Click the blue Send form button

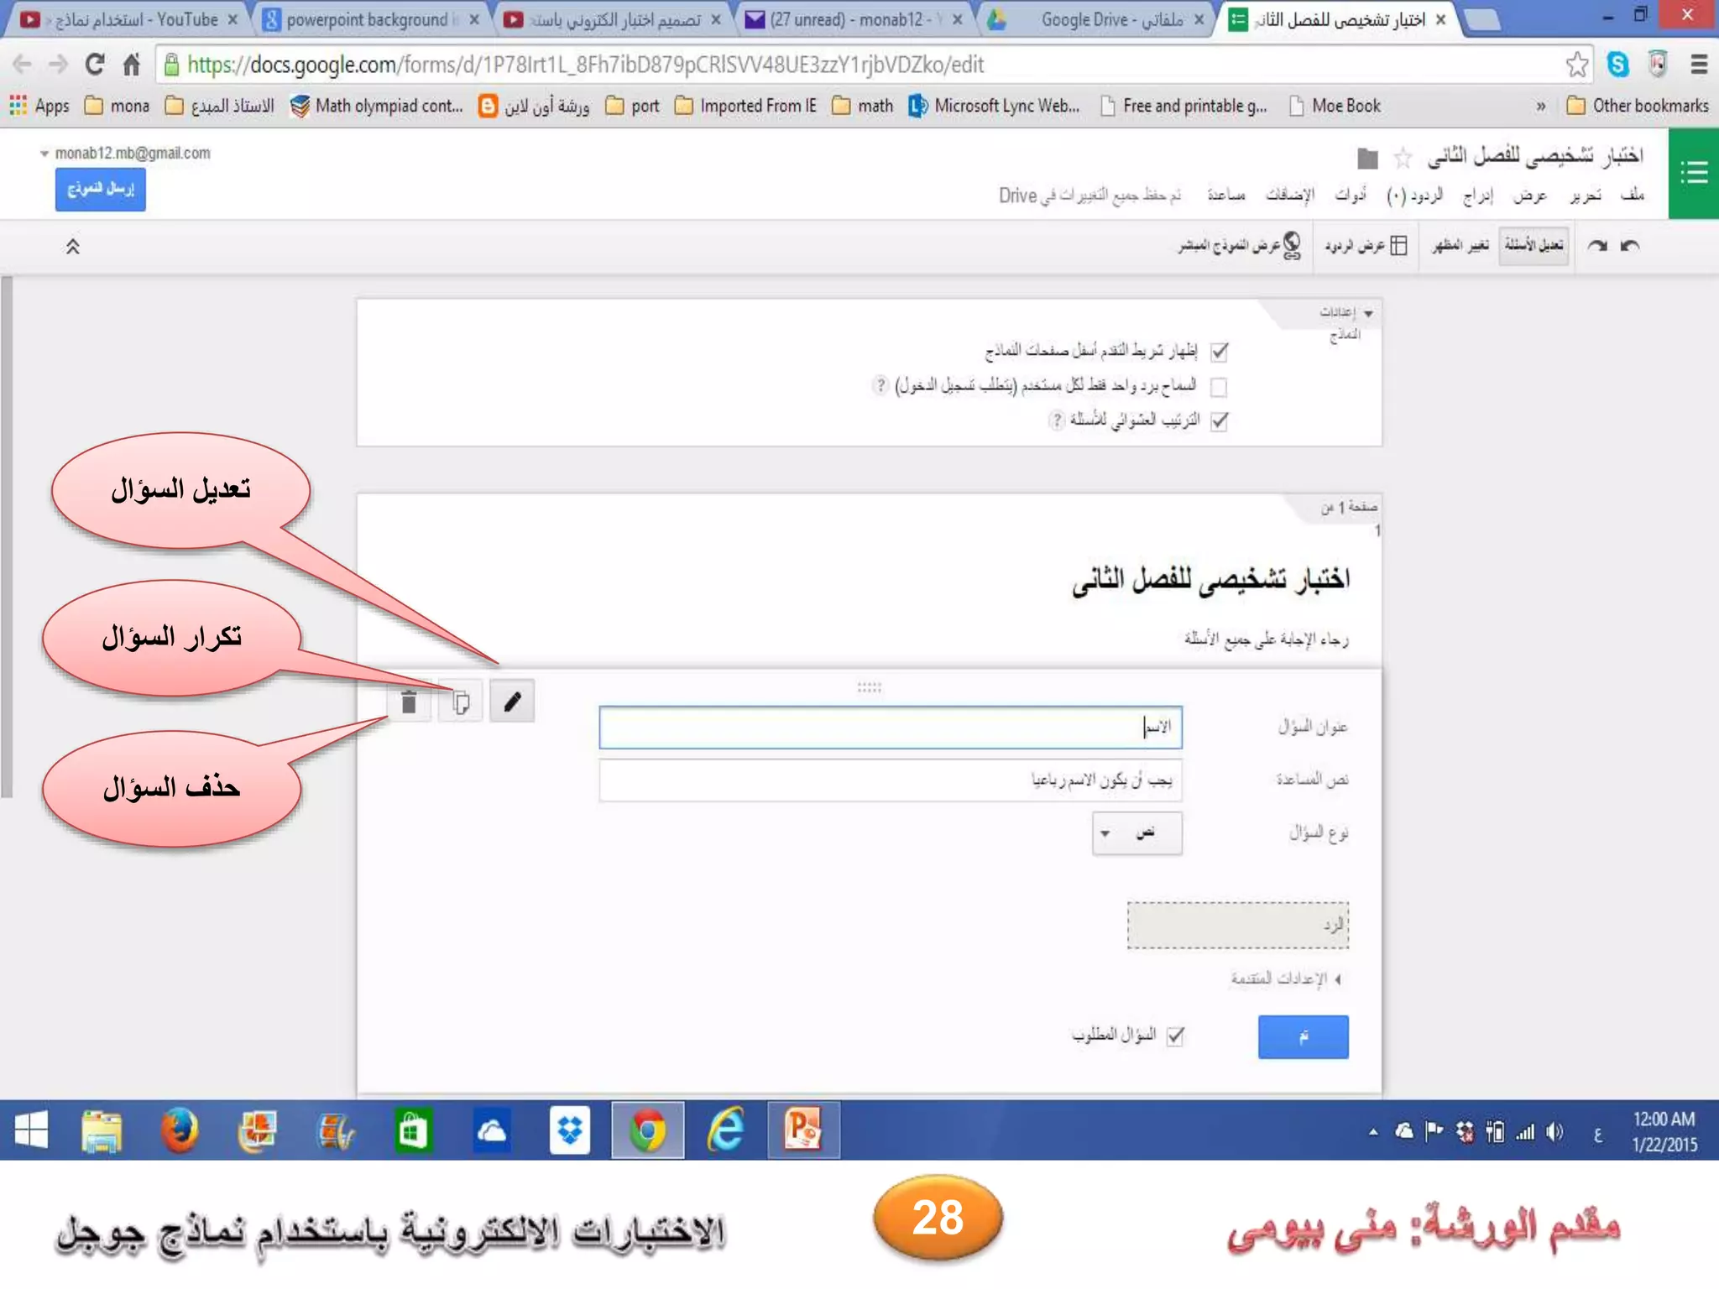click(x=101, y=190)
